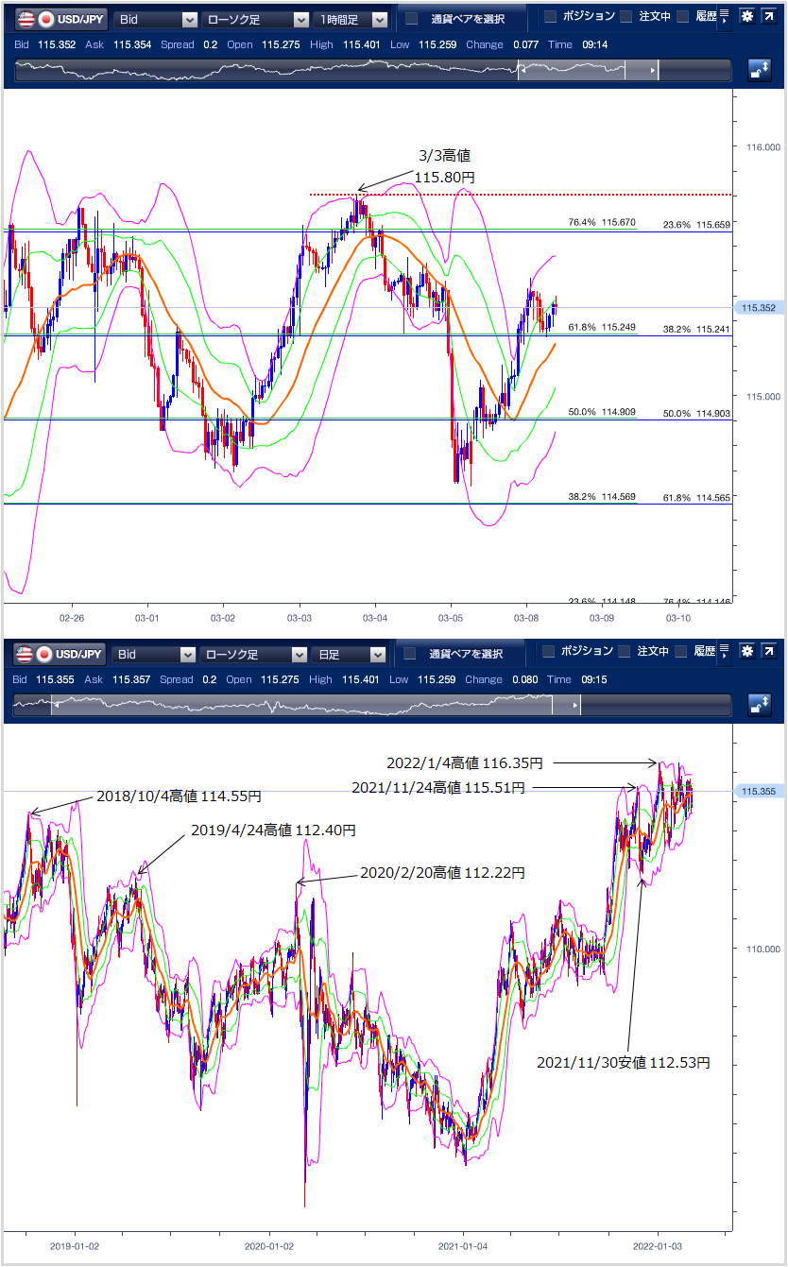
Task: Expand overflow menu beside 履歴 on top chart
Action: pos(725,16)
